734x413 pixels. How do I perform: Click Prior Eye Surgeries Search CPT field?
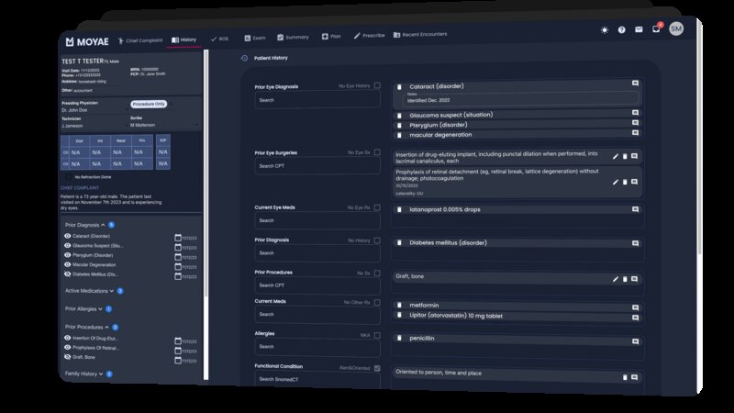[317, 166]
